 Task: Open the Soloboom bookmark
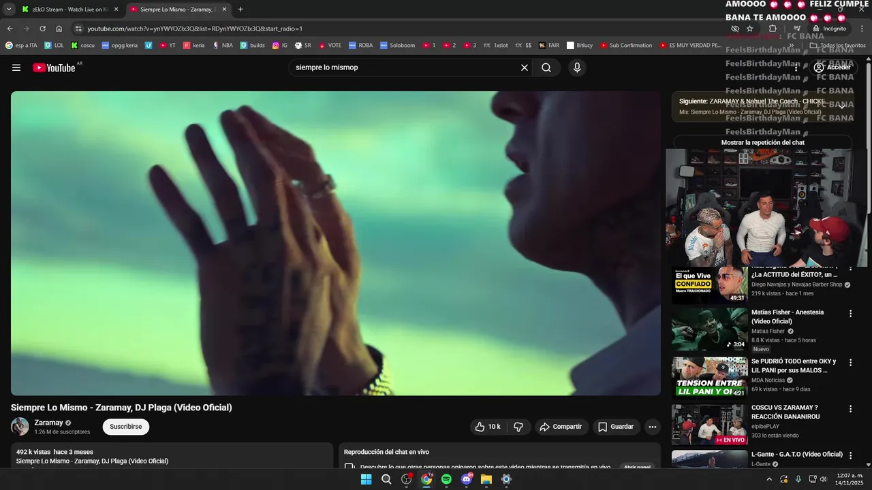point(397,46)
